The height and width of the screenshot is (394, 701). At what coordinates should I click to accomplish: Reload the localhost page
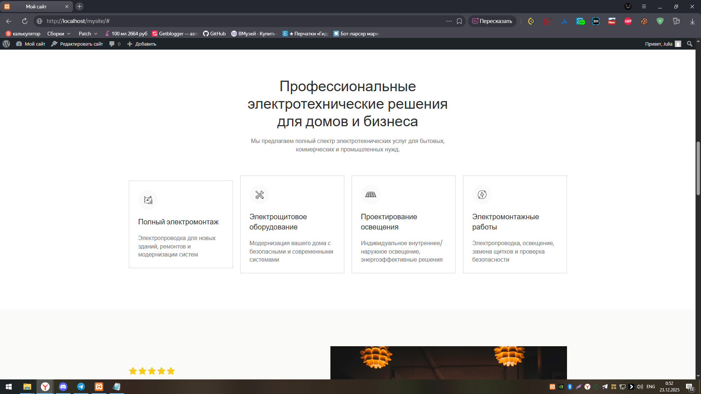pos(25,21)
